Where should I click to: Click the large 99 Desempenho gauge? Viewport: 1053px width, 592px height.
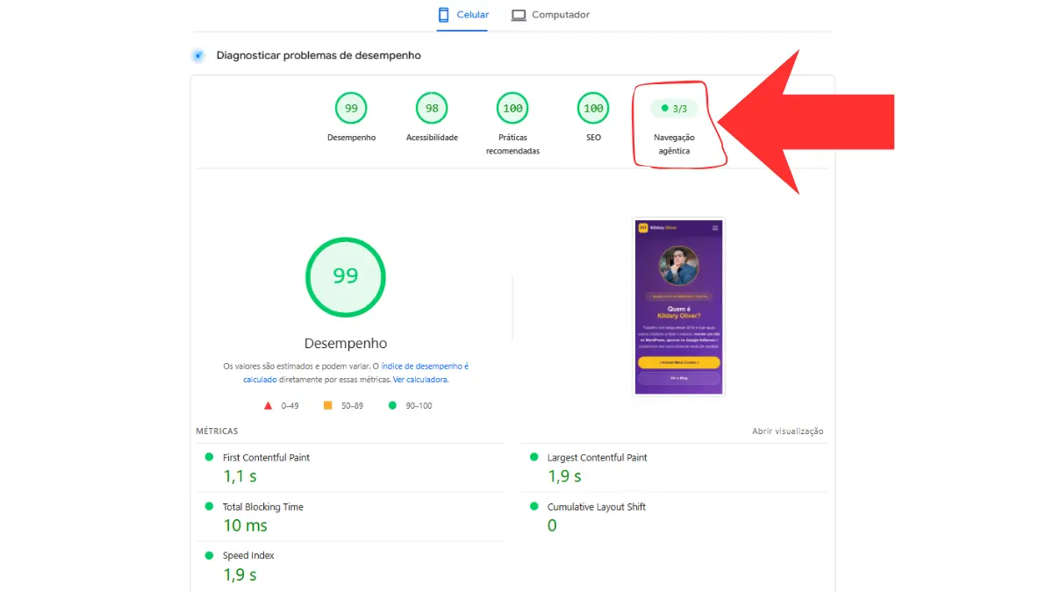point(346,276)
